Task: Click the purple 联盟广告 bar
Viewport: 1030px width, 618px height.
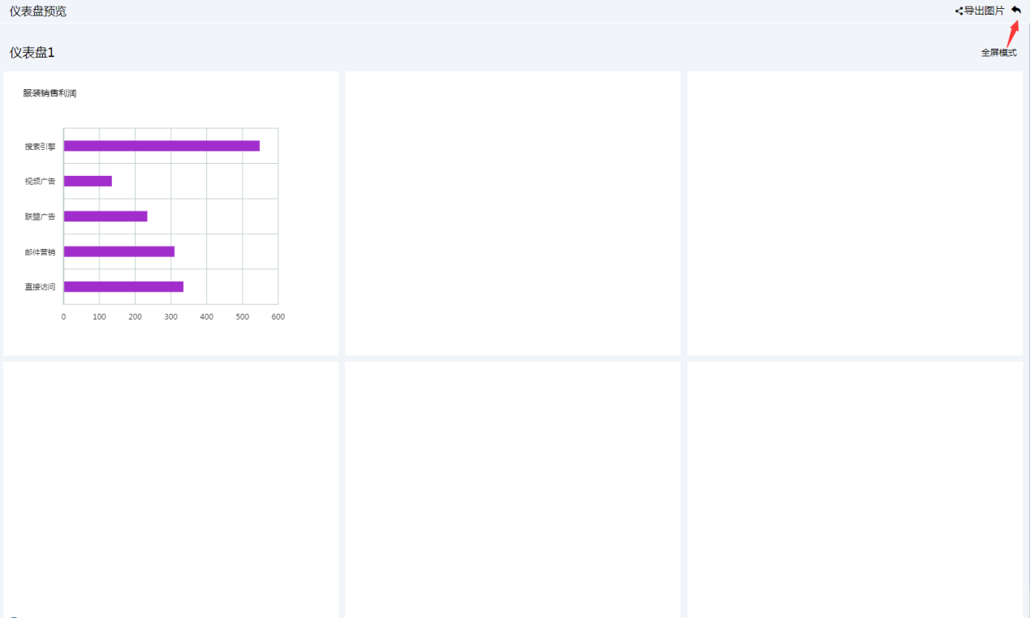Action: [106, 217]
